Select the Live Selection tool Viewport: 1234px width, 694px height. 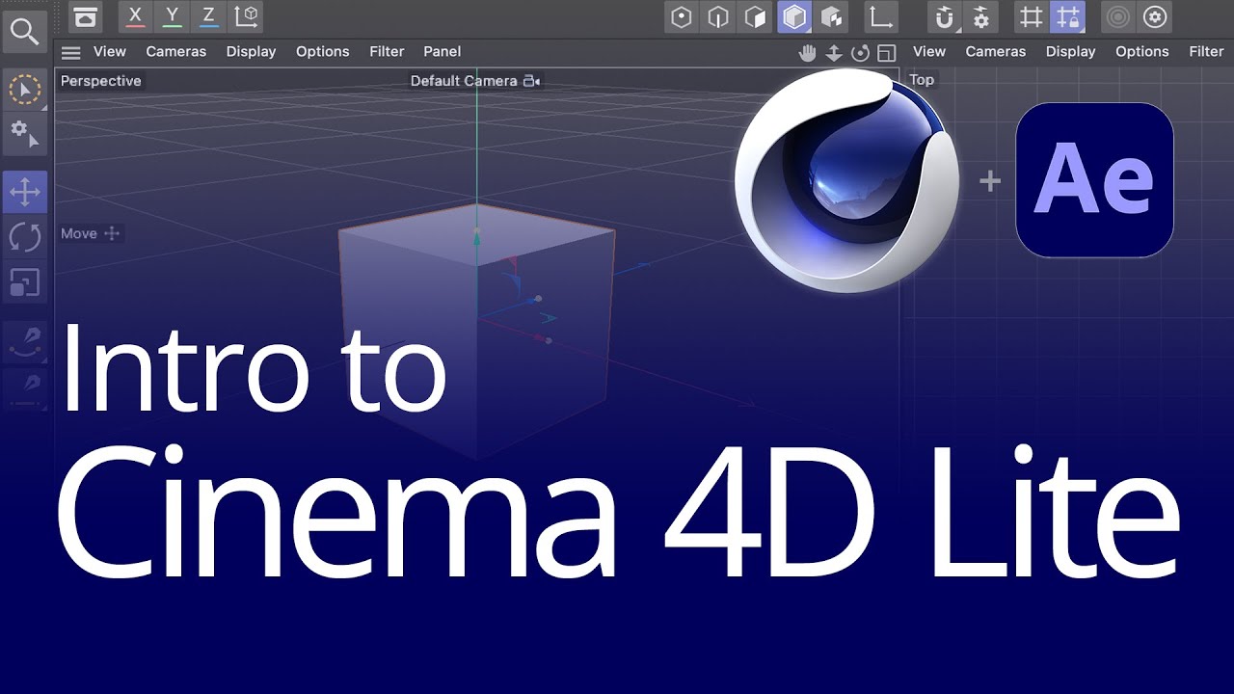24,91
